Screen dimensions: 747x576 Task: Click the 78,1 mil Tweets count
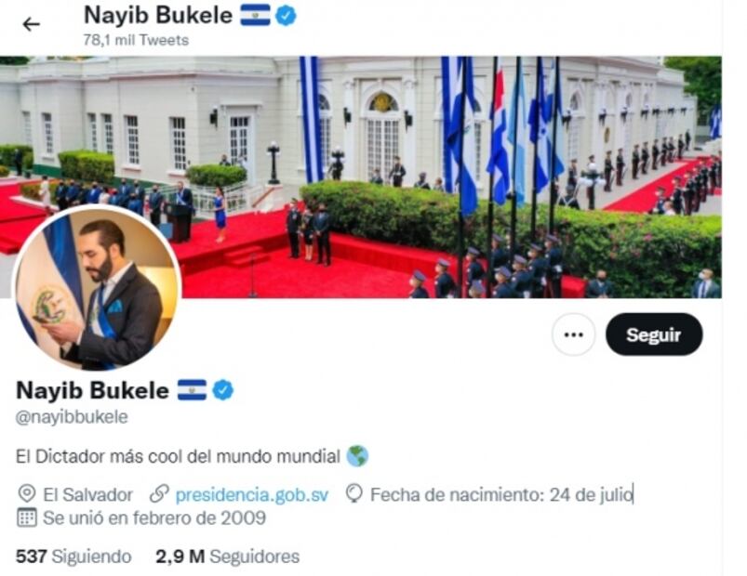click(136, 40)
